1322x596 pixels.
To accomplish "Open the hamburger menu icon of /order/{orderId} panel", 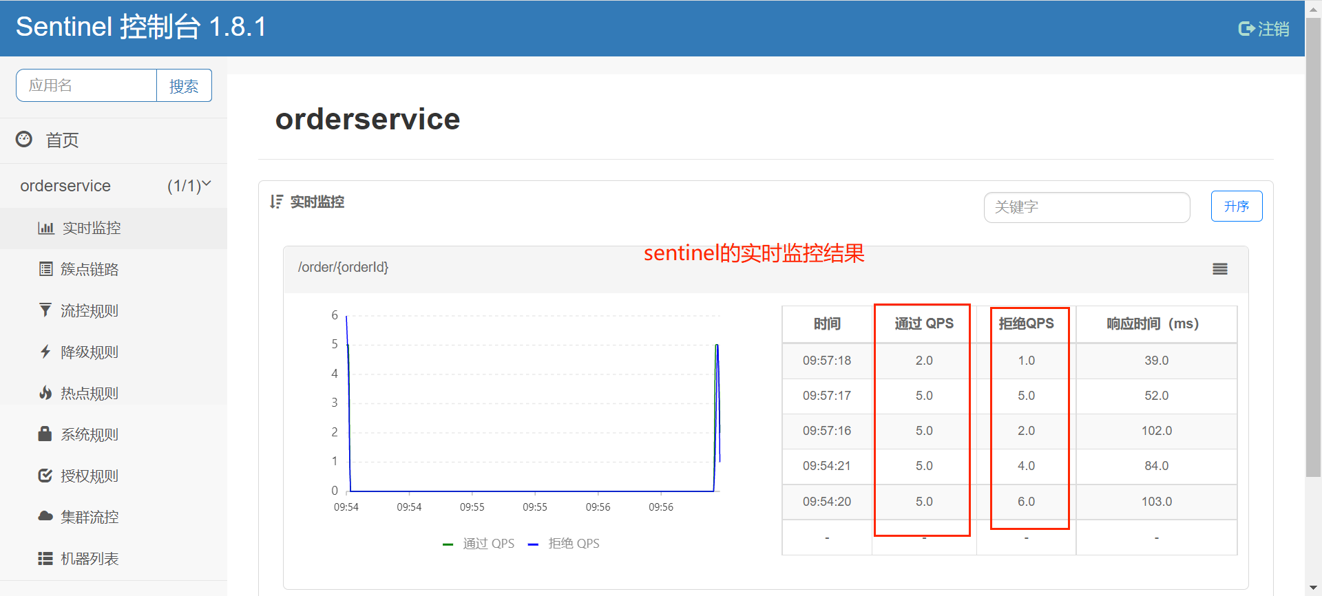I will pos(1220,269).
